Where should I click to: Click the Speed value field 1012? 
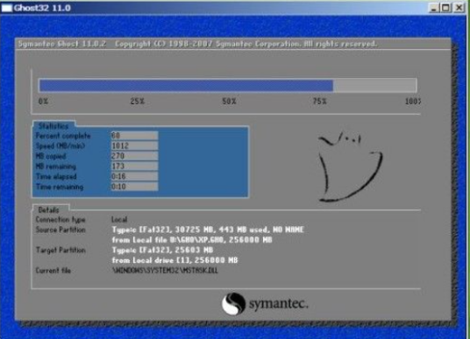click(x=134, y=145)
